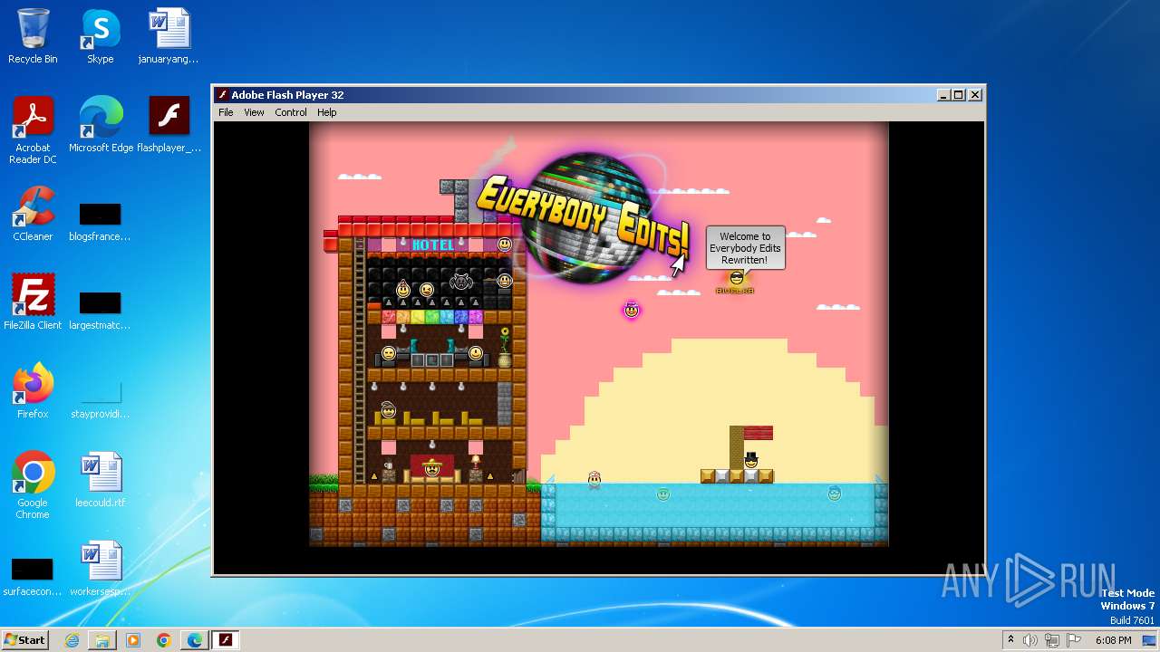Open the network status tray icon
This screenshot has width=1160, height=652.
[1052, 640]
